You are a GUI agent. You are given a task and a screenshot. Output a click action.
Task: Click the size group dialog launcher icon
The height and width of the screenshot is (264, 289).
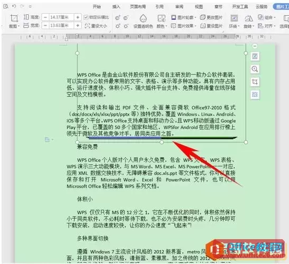(110, 32)
